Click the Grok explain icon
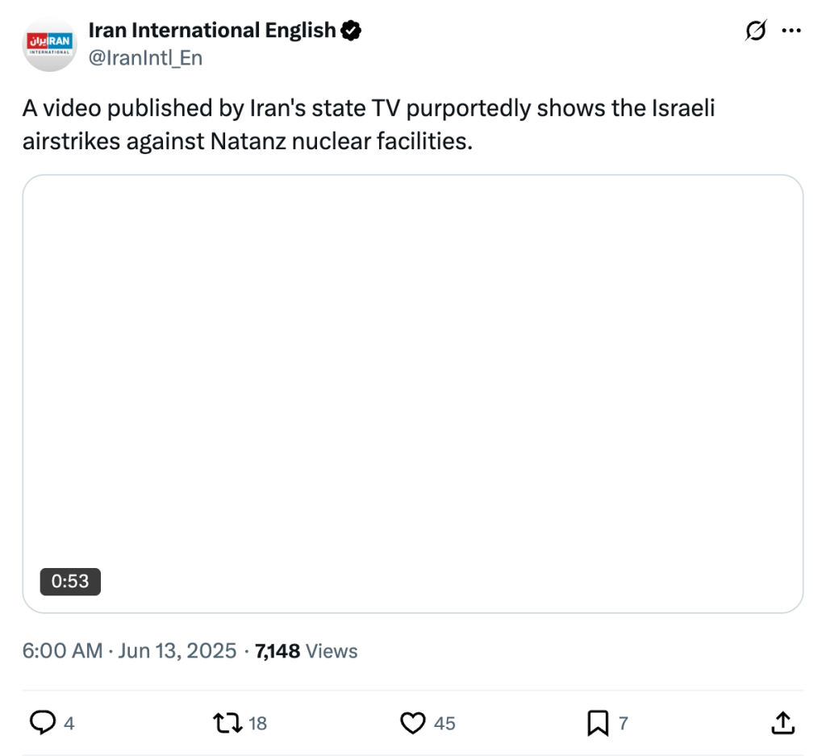 click(x=756, y=31)
